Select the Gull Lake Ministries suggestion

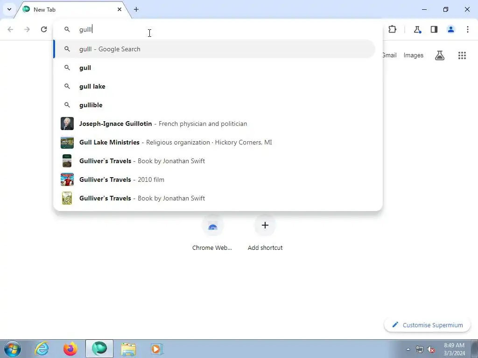point(215,142)
